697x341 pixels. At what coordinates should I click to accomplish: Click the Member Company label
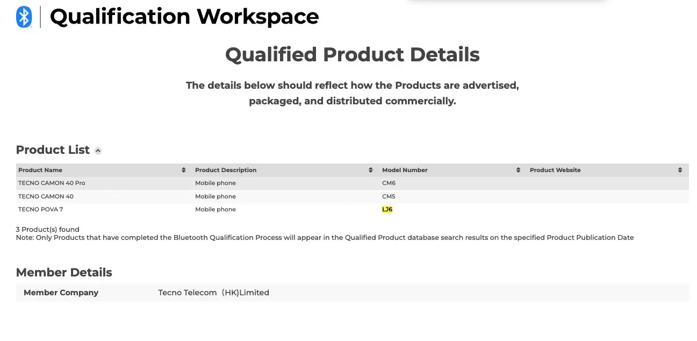(61, 293)
